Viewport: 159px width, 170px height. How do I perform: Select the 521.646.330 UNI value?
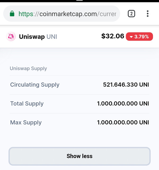pos(126,84)
